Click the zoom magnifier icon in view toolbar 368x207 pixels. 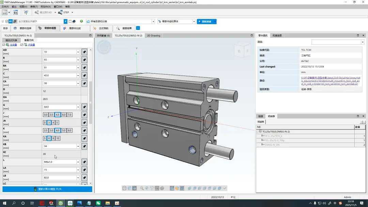click(141, 188)
